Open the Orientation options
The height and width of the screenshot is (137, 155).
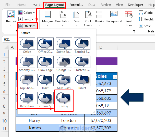pyautogui.click(x=63, y=18)
